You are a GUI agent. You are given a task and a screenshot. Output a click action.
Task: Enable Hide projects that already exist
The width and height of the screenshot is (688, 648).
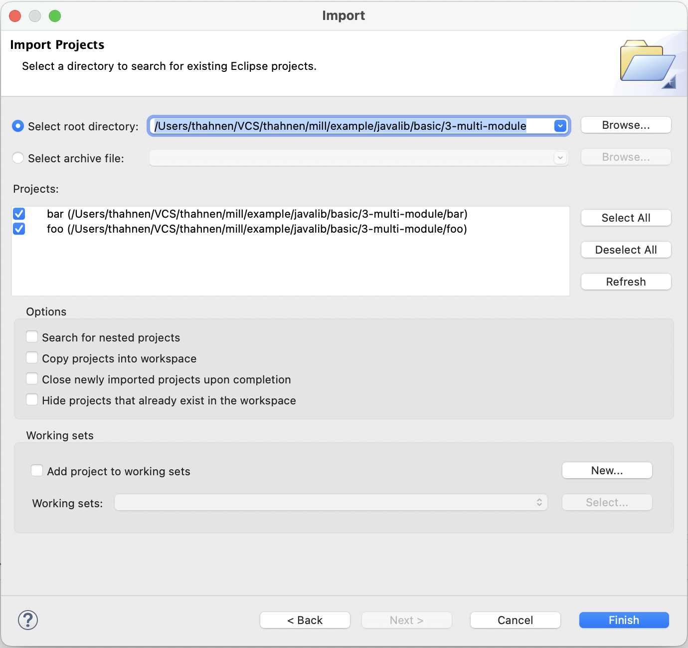coord(32,399)
